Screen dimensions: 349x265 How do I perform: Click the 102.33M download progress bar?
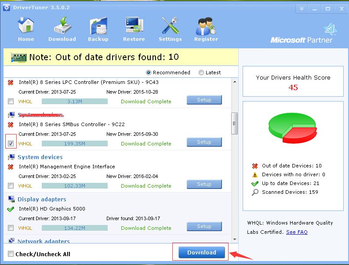[75, 186]
